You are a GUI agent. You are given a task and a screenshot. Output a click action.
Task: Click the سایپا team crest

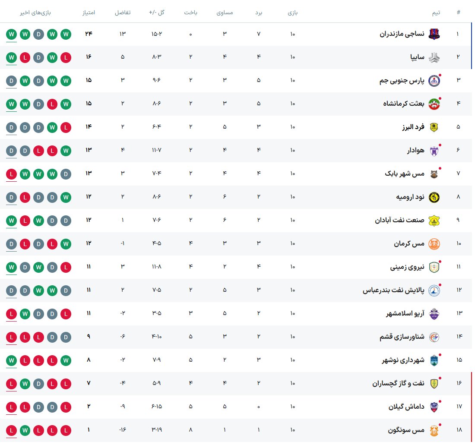[x=434, y=57]
